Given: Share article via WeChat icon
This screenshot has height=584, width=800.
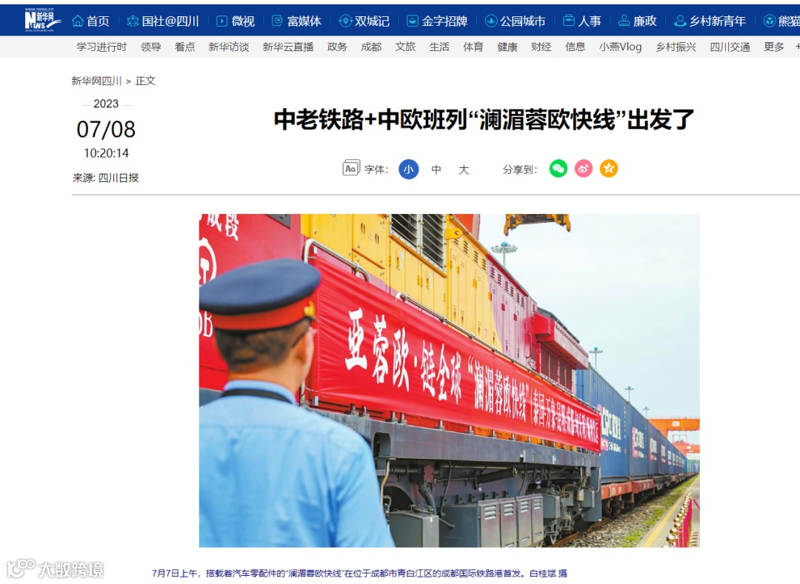Looking at the screenshot, I should click(559, 169).
